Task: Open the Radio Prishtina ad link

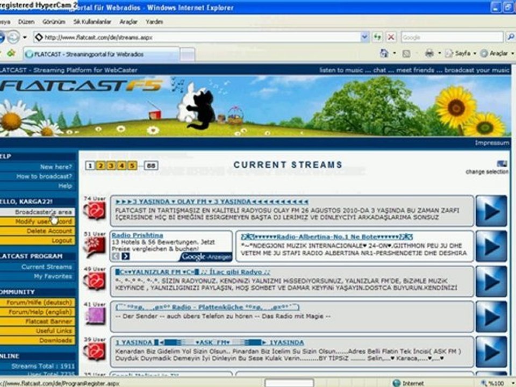Action: [138, 235]
